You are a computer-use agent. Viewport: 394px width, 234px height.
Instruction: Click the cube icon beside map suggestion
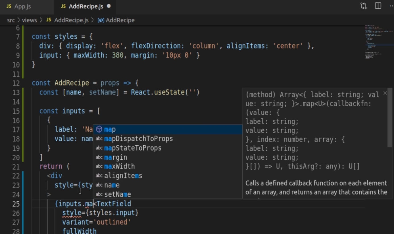click(x=99, y=130)
